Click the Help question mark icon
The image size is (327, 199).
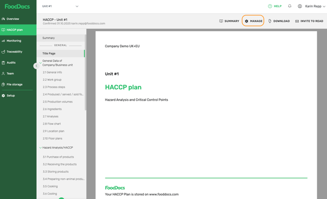[x=270, y=6]
